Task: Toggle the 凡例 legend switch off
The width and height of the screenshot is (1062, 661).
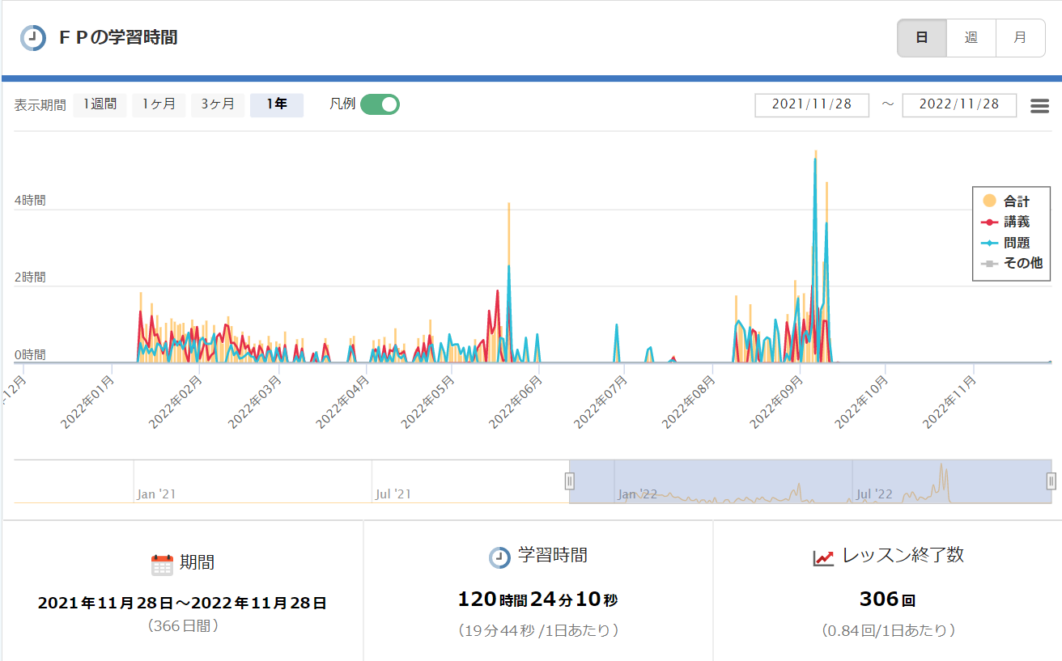Action: pos(380,104)
